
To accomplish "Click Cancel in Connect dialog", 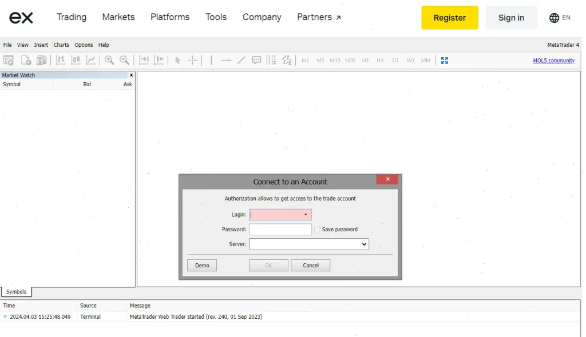I will pyautogui.click(x=311, y=266).
